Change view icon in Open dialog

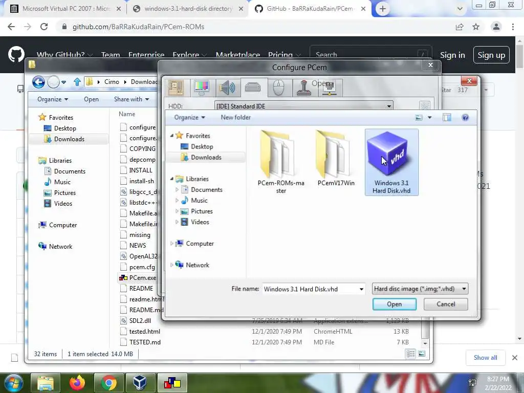coord(419,117)
